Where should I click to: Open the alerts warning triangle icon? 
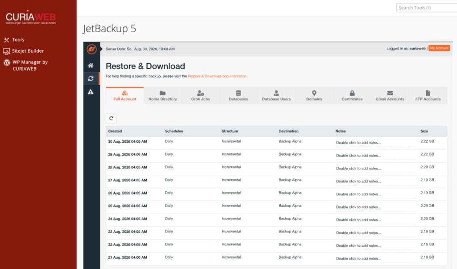(x=91, y=92)
